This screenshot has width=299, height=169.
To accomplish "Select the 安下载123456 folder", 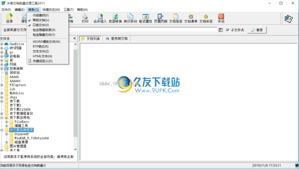I will coord(20,110).
